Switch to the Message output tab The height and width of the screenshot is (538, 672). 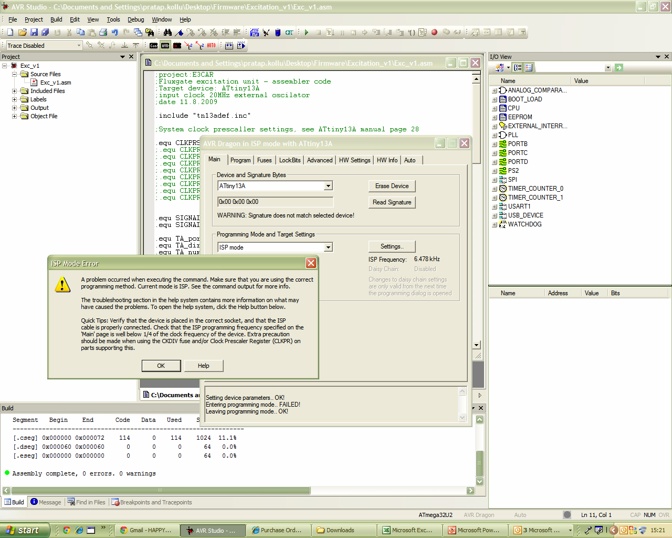pyautogui.click(x=46, y=502)
